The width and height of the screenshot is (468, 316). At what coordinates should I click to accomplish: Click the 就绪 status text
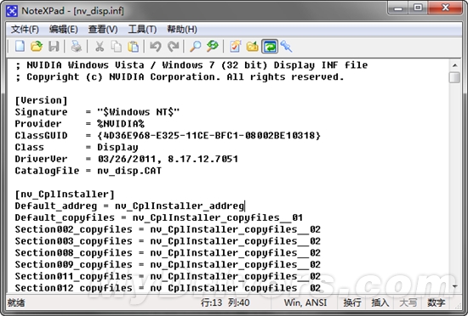point(16,303)
